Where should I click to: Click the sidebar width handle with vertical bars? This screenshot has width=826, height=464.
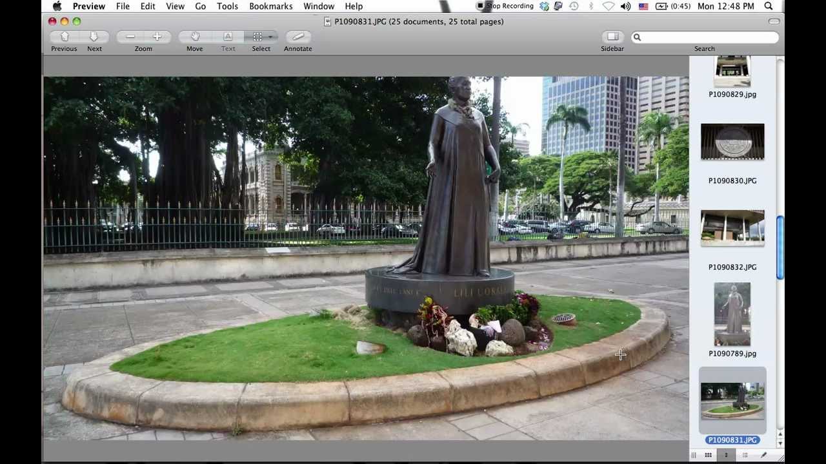(x=694, y=456)
